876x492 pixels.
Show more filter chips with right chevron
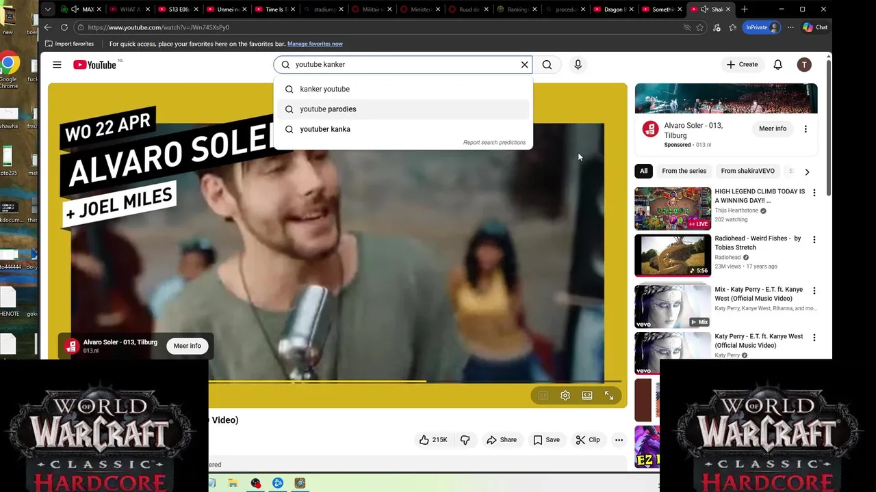click(807, 172)
